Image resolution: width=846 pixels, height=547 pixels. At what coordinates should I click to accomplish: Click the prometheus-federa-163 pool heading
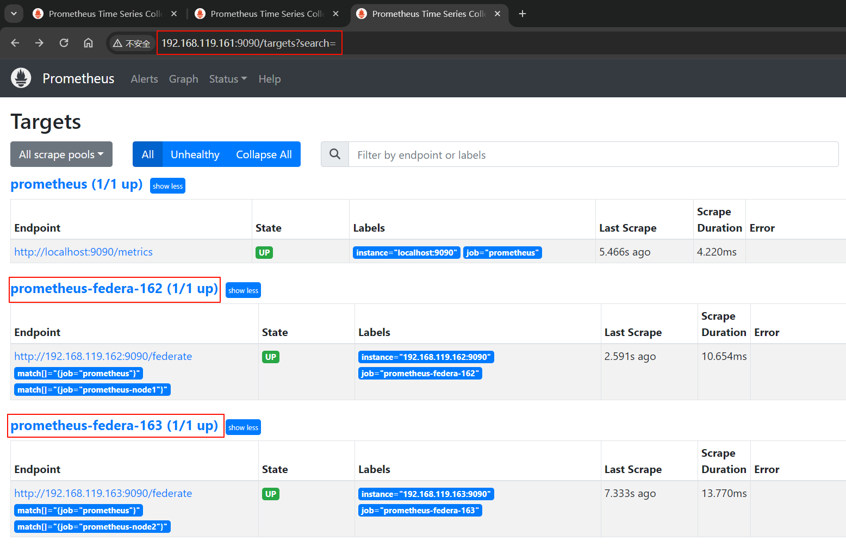pos(115,426)
